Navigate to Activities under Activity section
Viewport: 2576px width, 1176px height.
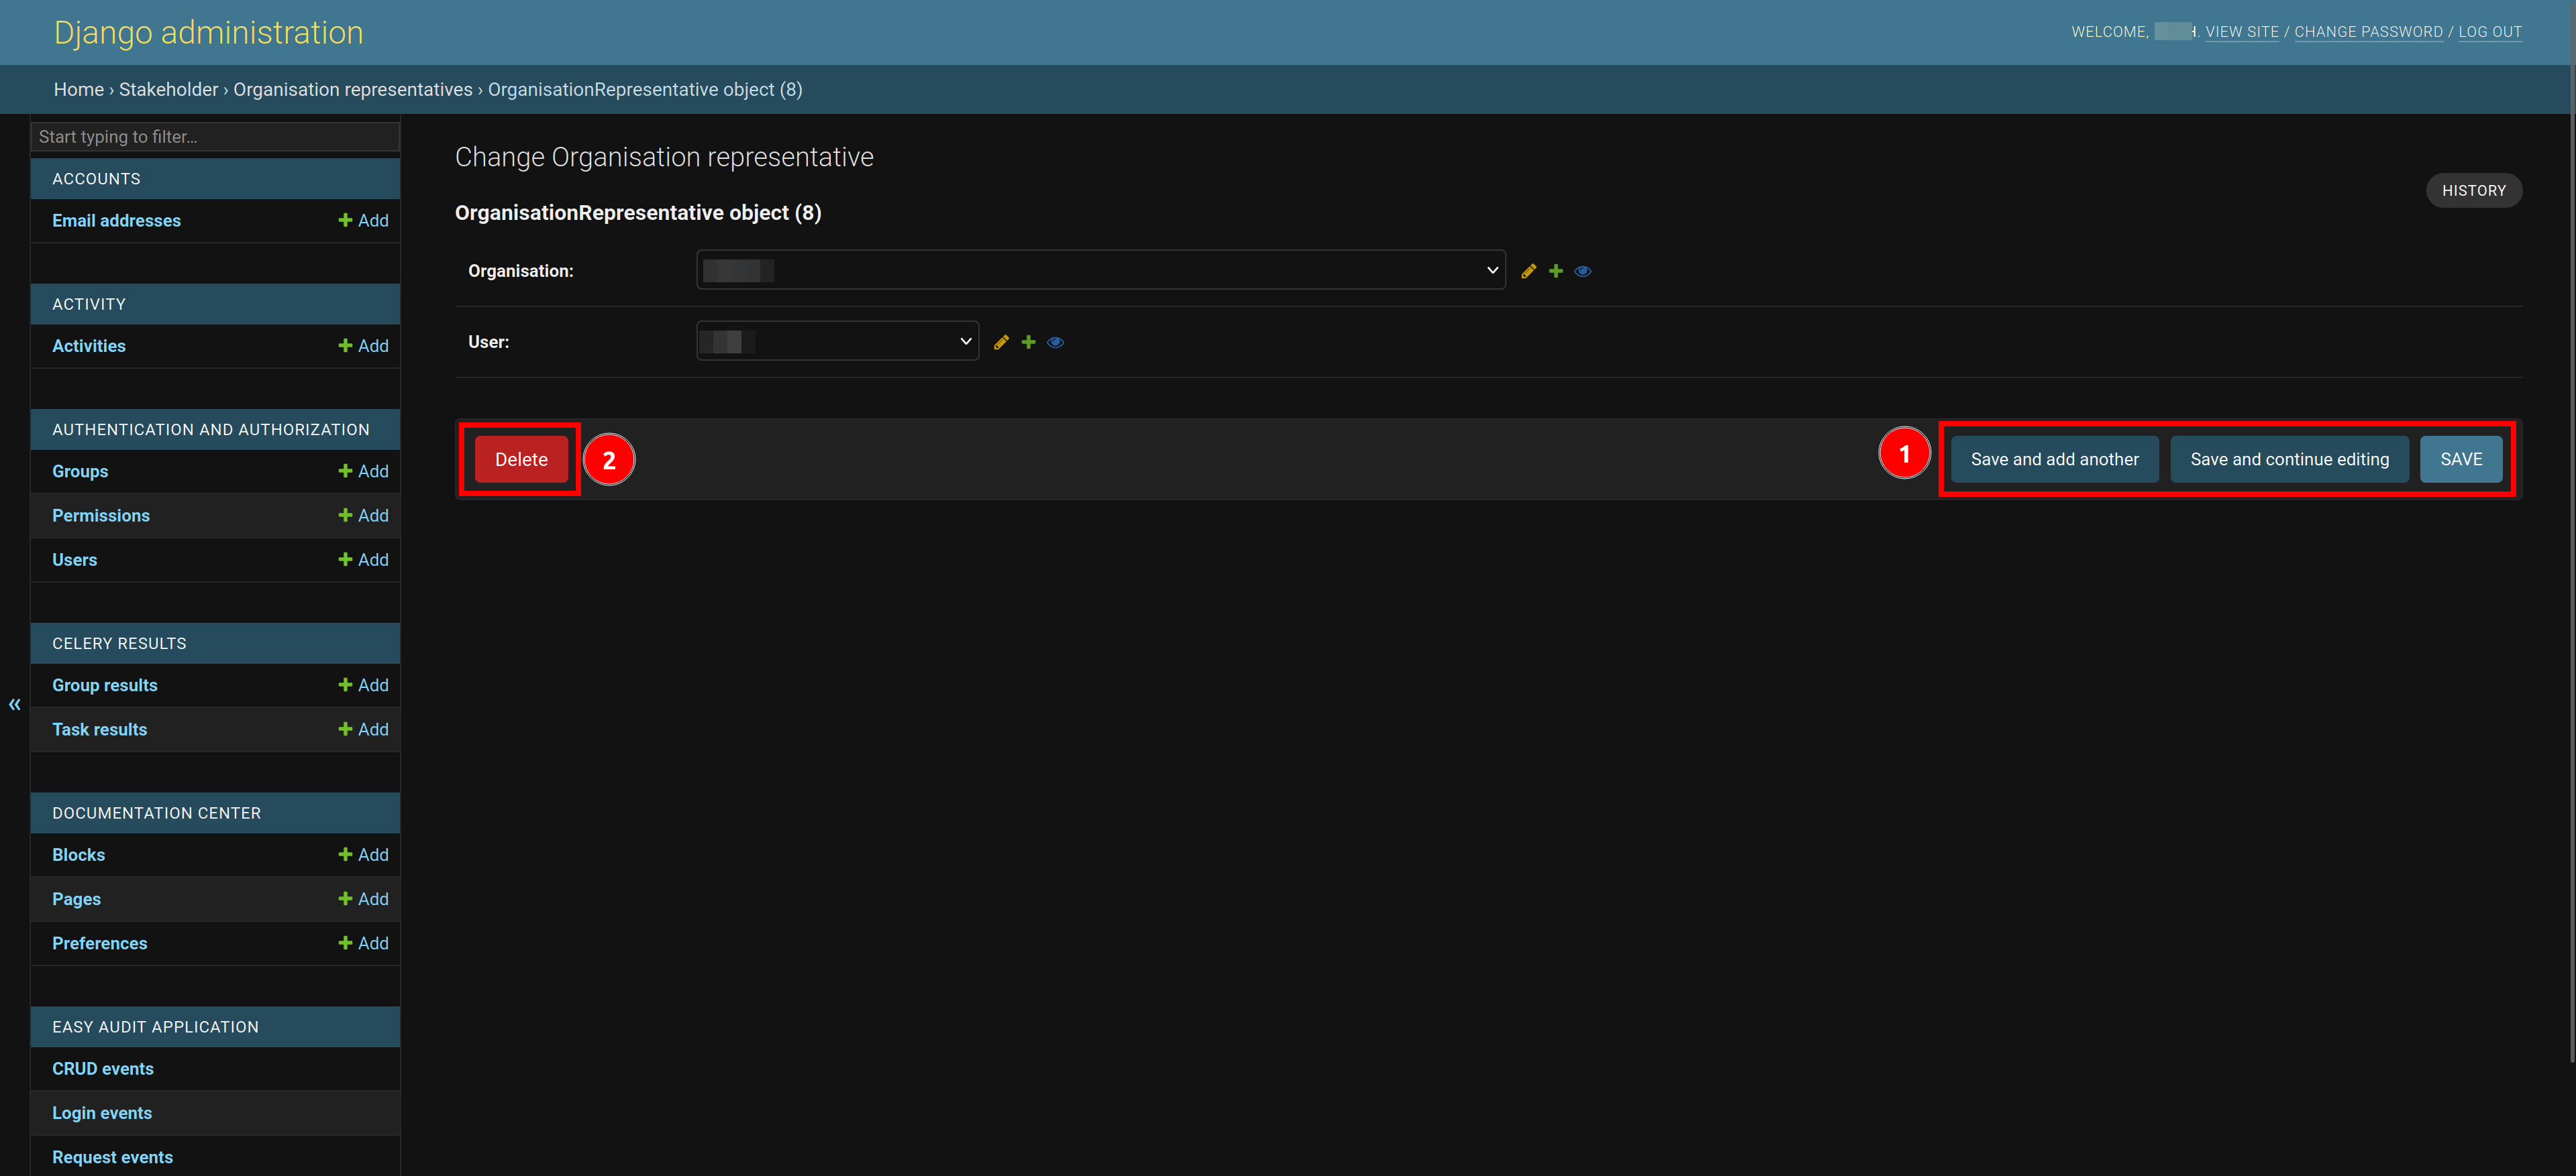pyautogui.click(x=89, y=345)
